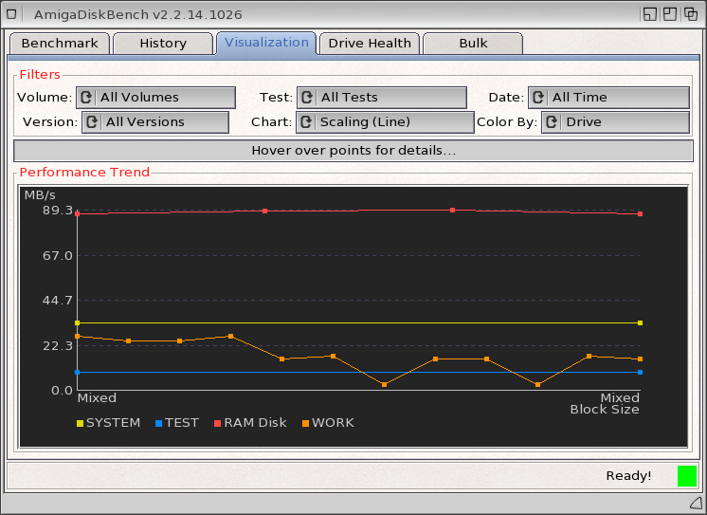Open the All Volumes dropdown

tap(155, 98)
